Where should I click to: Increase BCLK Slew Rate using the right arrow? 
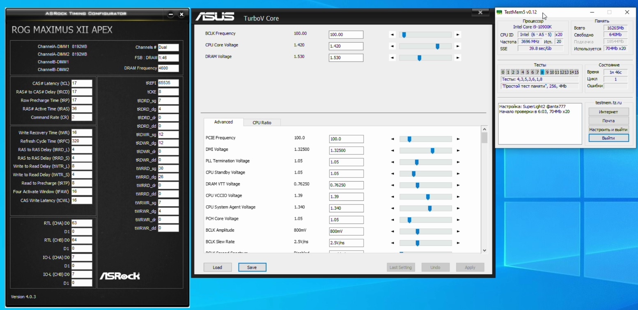458,243
